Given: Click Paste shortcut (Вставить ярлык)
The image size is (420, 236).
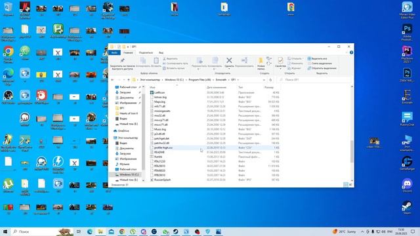Looking at the screenshot, I should coord(173,68).
